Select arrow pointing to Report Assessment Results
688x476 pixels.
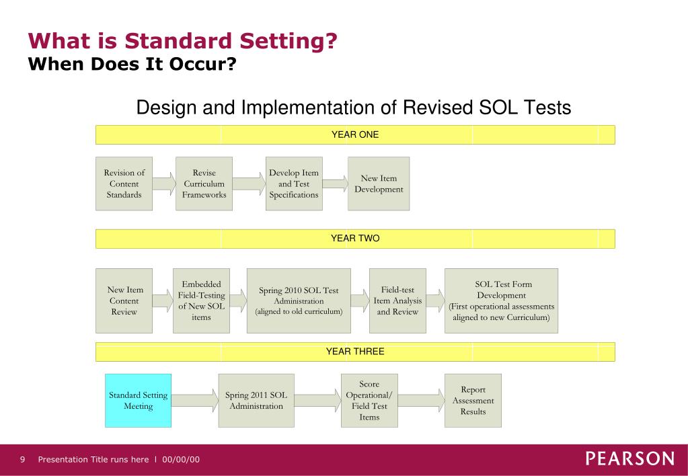(421, 401)
